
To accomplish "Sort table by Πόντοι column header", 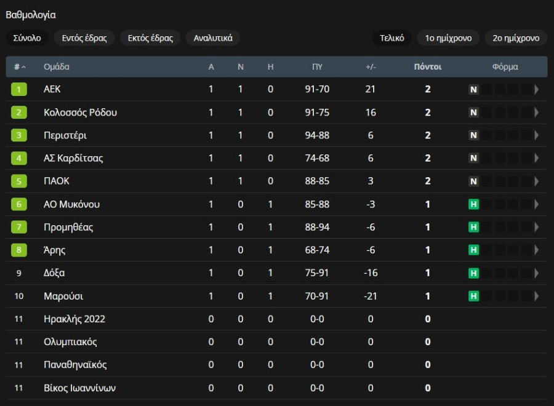I will (x=428, y=66).
